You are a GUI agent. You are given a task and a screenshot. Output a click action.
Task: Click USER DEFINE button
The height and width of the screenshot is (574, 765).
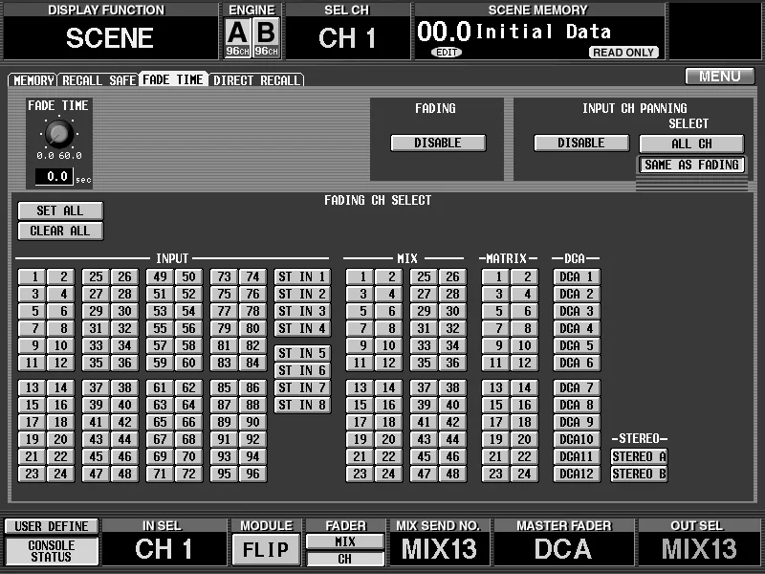coord(52,526)
